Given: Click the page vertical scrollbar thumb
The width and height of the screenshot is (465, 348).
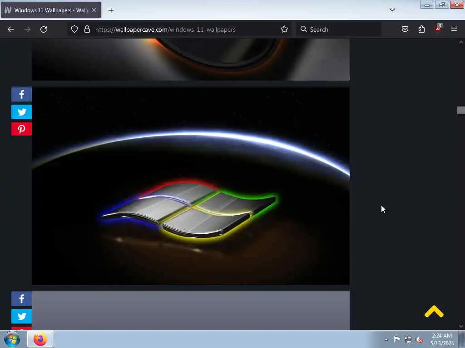Looking at the screenshot, I should [461, 110].
